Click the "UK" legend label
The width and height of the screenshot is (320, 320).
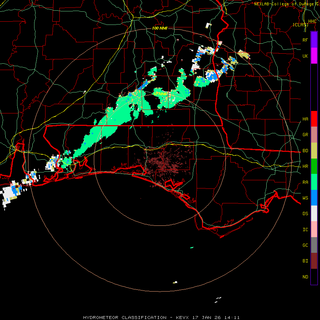305,56
